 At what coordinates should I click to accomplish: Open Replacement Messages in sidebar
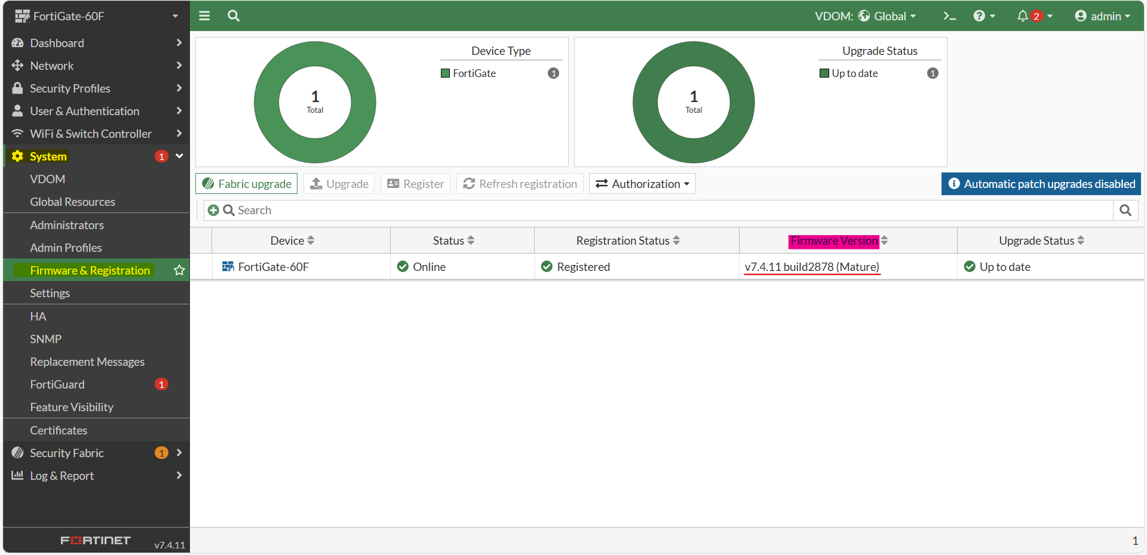pyautogui.click(x=96, y=362)
